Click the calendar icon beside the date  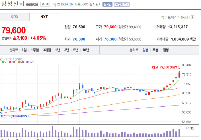point(55,5)
